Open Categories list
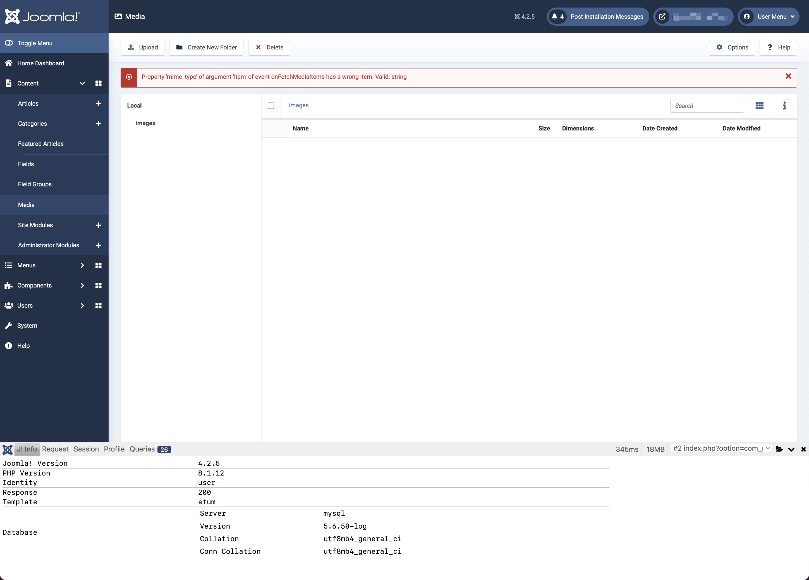The width and height of the screenshot is (809, 580). (x=32, y=123)
